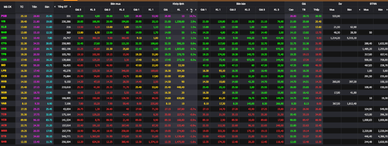Click PGB's 14.7% change value
The image size is (388, 146).
[x=193, y=16]
